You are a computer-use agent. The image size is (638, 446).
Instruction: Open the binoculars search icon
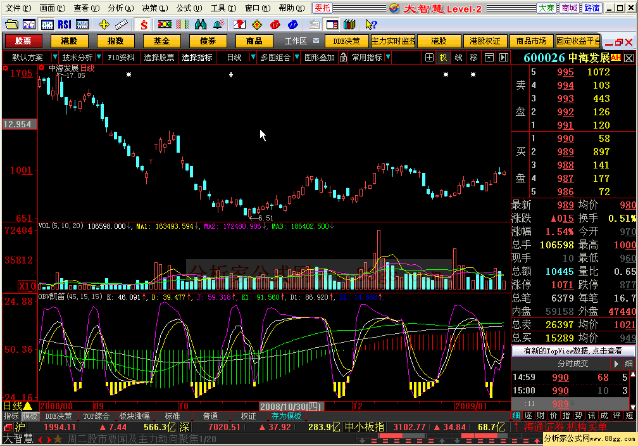click(201, 25)
